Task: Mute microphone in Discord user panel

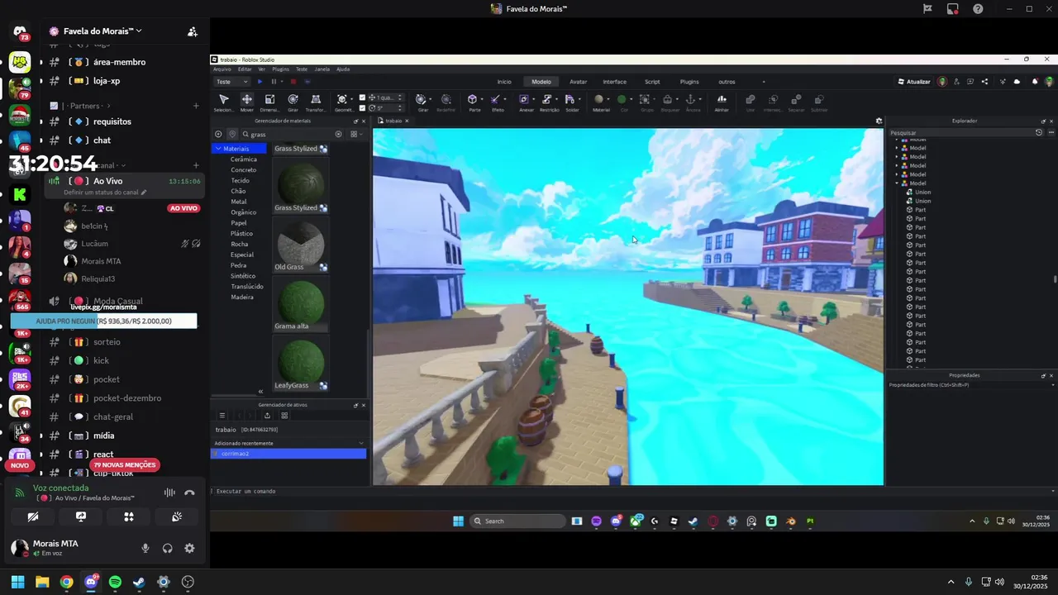Action: (x=145, y=548)
